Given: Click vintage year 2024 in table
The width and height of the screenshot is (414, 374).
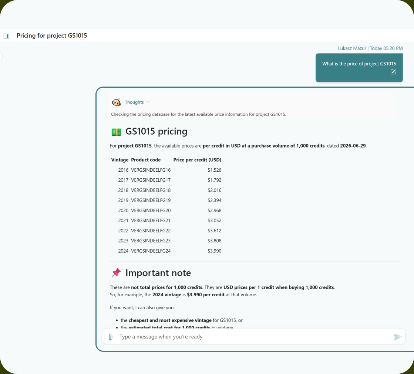Looking at the screenshot, I should pyautogui.click(x=123, y=251).
